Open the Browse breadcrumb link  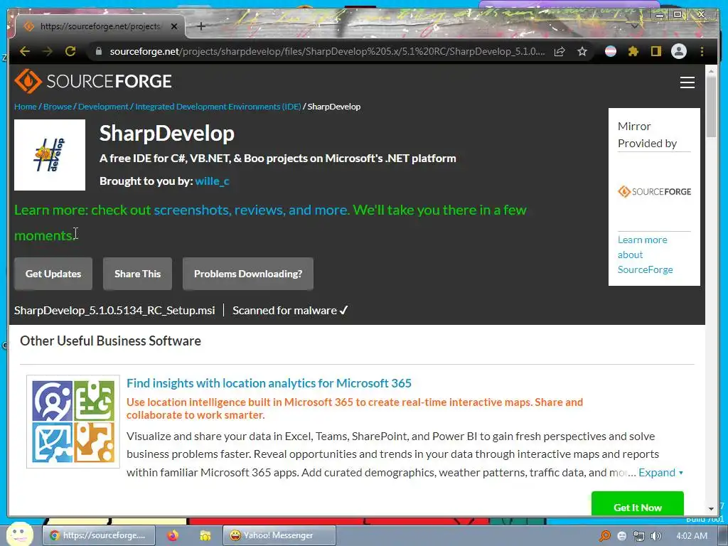(x=58, y=107)
